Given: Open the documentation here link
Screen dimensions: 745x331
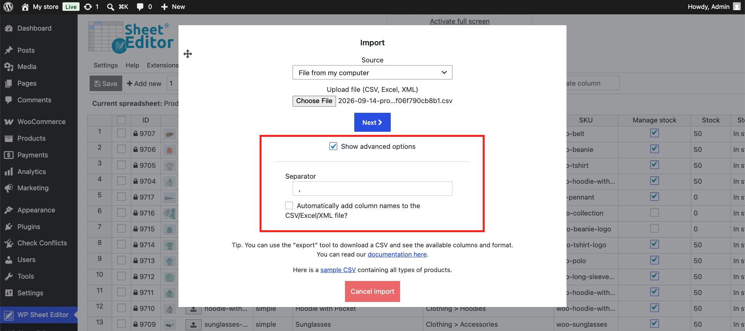Looking at the screenshot, I should coord(397,254).
